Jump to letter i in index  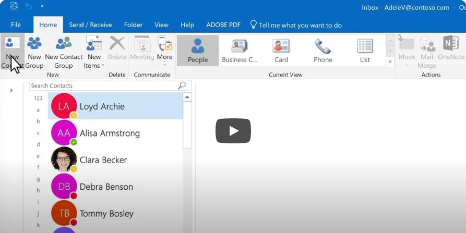tap(38, 202)
